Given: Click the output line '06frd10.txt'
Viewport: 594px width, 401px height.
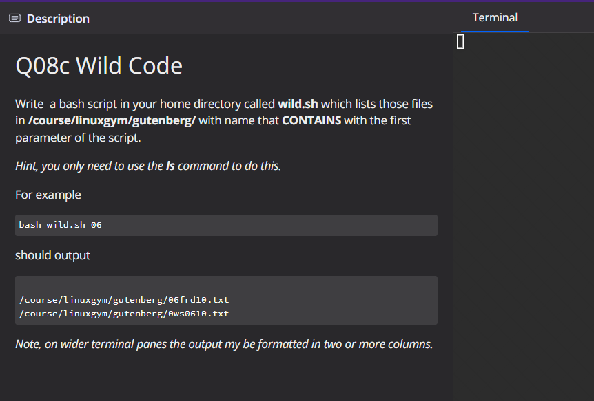Looking at the screenshot, I should click(124, 300).
